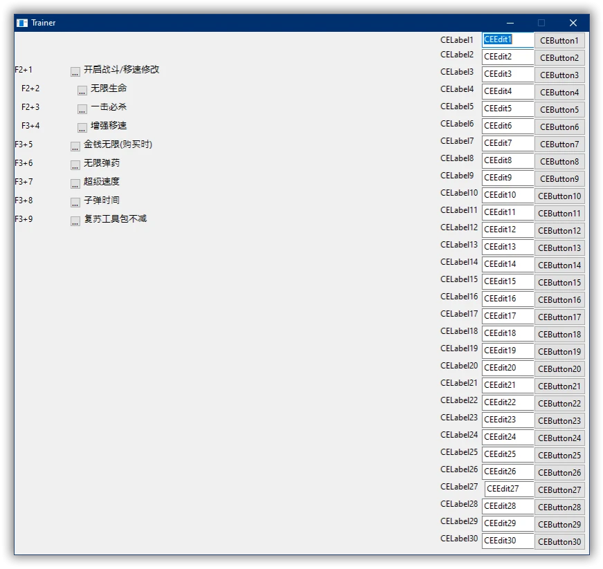This screenshot has height=569, width=603.
Task: Select the F3+9 hotkey label
Action: (x=24, y=219)
